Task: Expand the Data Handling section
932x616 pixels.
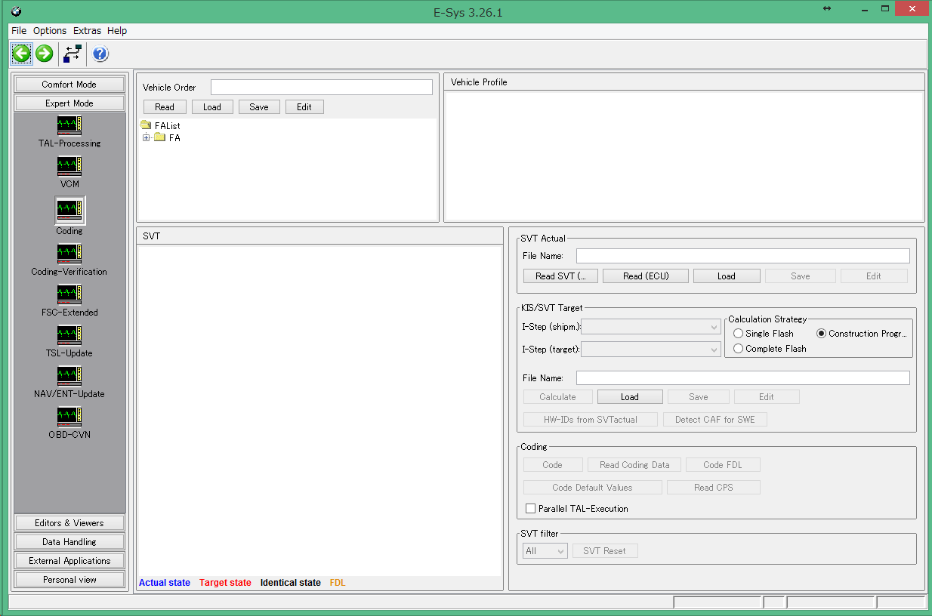Action: (69, 542)
